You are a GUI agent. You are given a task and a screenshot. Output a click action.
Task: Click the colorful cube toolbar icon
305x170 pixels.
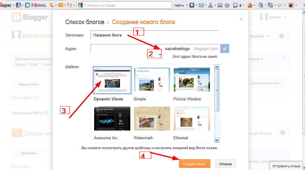point(291,5)
